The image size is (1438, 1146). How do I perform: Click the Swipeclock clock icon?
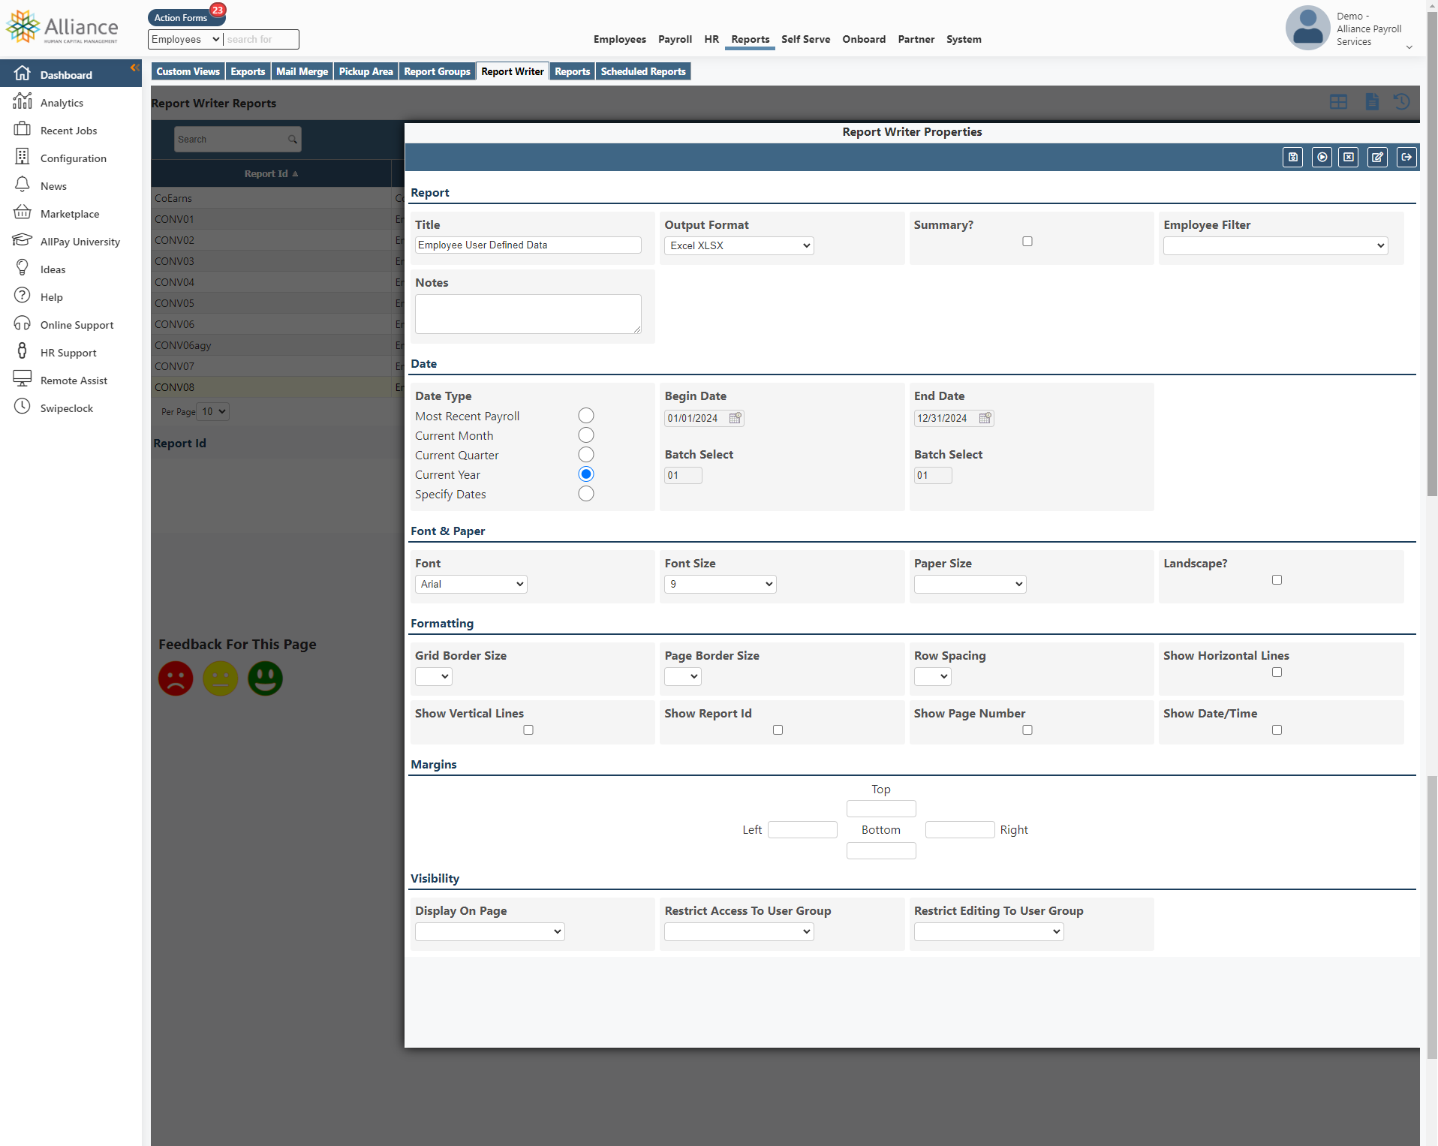pos(23,407)
